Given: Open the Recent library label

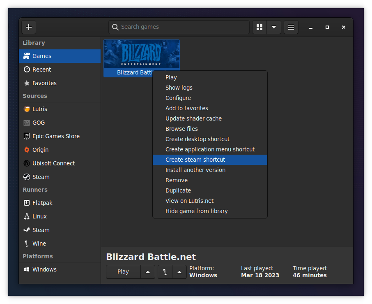Looking at the screenshot, I should (x=41, y=70).
